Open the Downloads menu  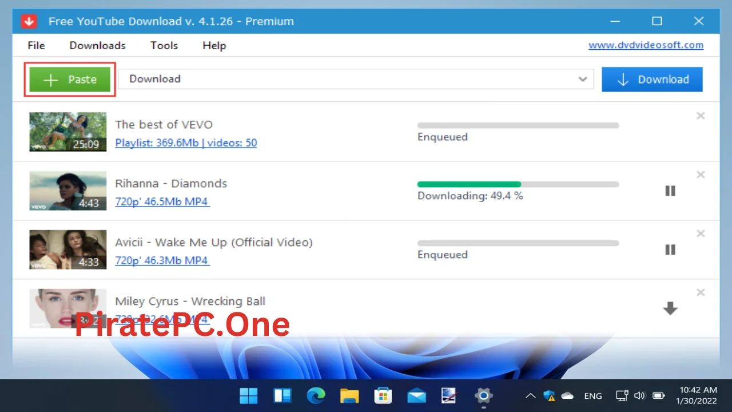pos(98,45)
